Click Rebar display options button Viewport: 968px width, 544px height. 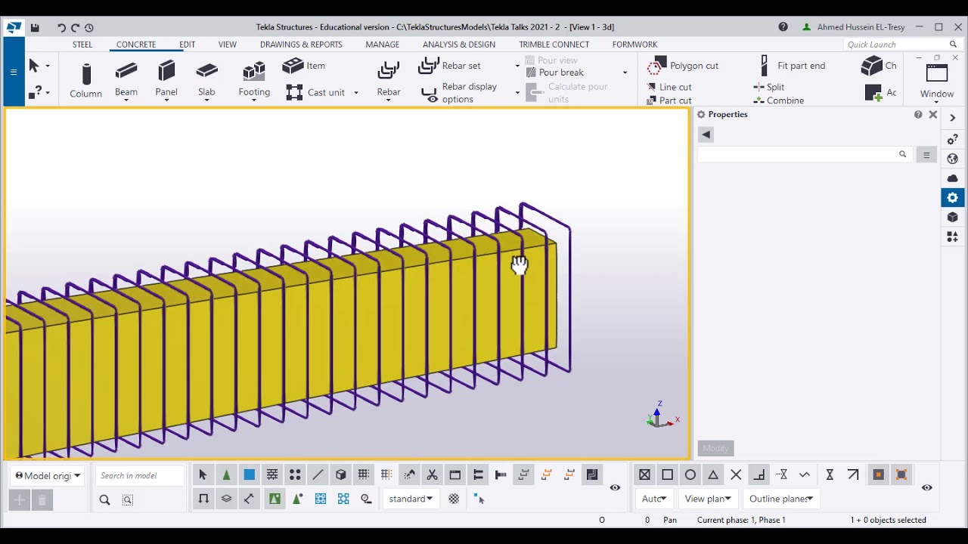click(x=460, y=93)
